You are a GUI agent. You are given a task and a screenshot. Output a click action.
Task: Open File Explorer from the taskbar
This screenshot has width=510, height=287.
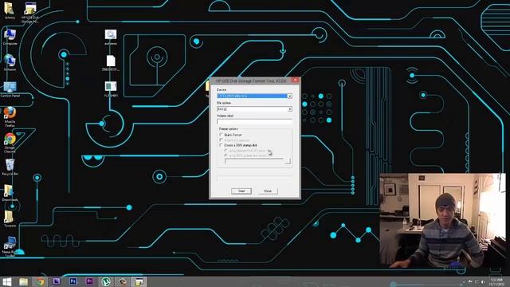tap(23, 281)
